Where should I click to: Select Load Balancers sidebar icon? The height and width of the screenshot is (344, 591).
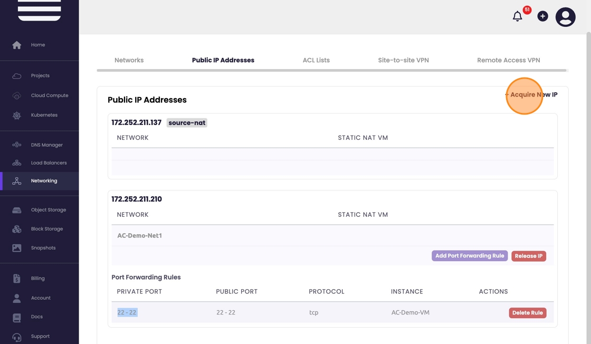point(17,163)
